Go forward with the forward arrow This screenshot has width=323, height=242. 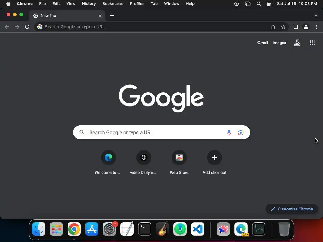(17, 27)
